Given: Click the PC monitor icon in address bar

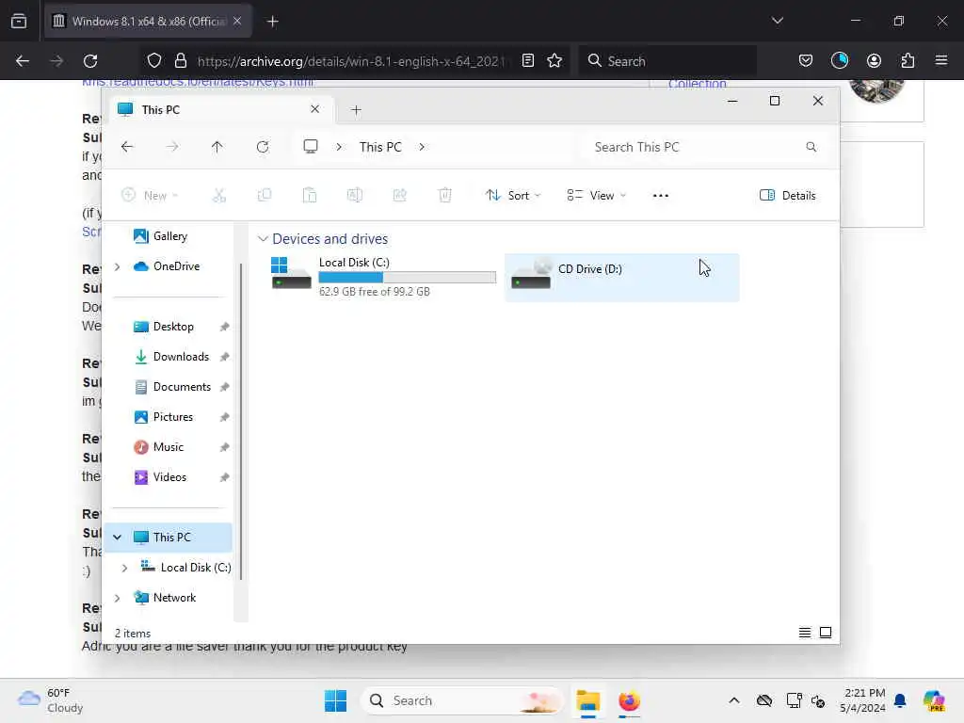Looking at the screenshot, I should 311,147.
